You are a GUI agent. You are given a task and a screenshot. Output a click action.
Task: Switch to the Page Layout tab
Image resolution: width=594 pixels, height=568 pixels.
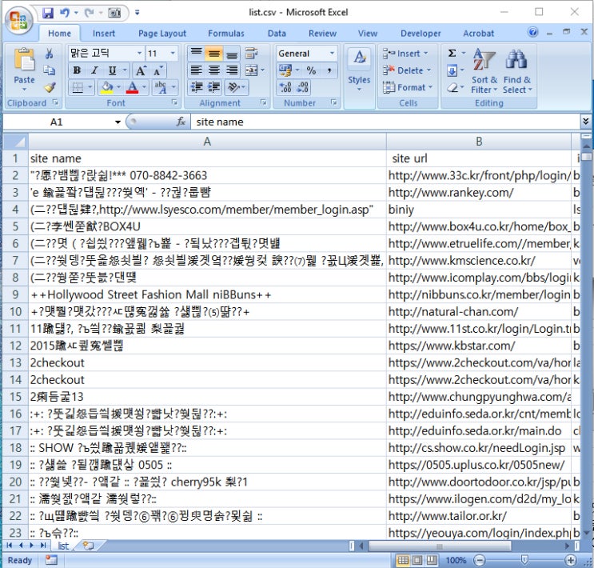[x=162, y=34]
